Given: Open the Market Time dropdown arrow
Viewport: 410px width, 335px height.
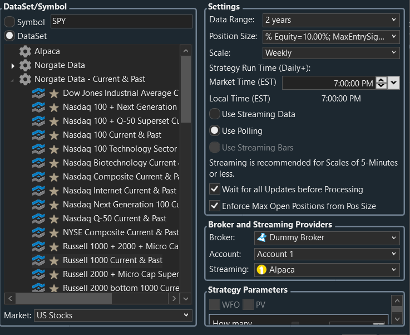Looking at the screenshot, I should pyautogui.click(x=394, y=83).
